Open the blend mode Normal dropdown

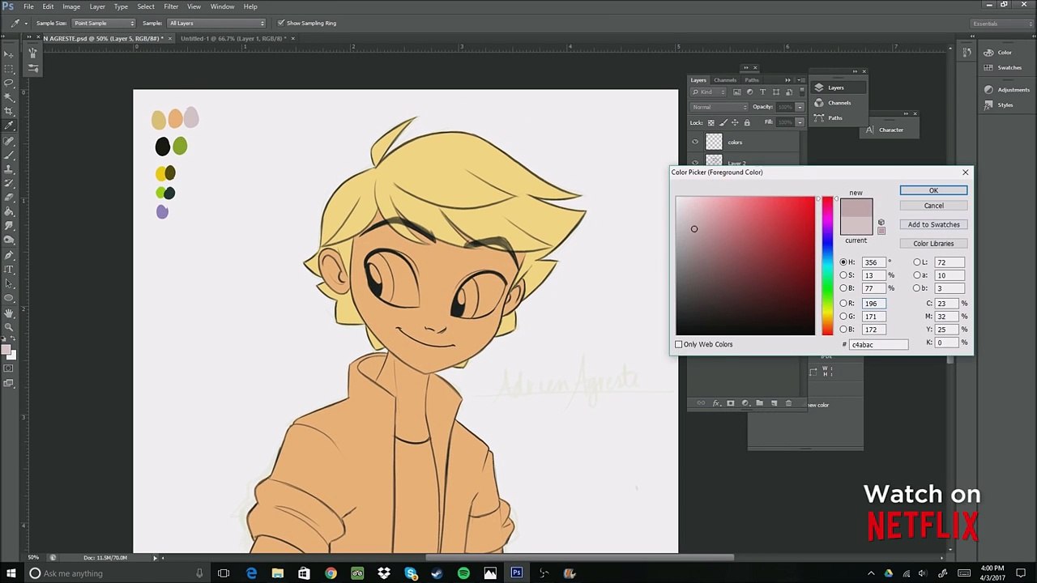click(719, 107)
